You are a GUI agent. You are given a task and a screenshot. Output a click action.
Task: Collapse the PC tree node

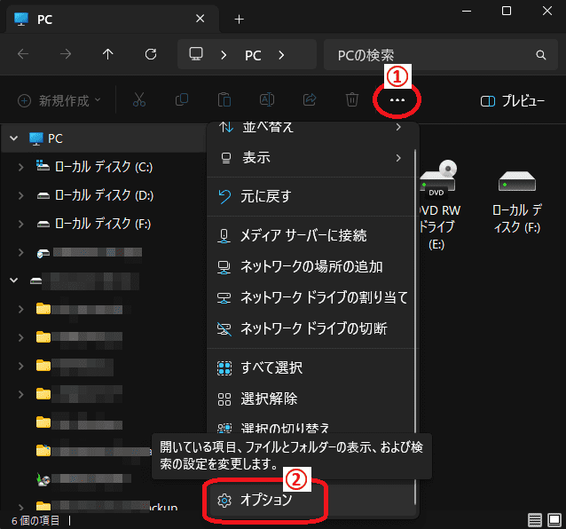coord(13,138)
